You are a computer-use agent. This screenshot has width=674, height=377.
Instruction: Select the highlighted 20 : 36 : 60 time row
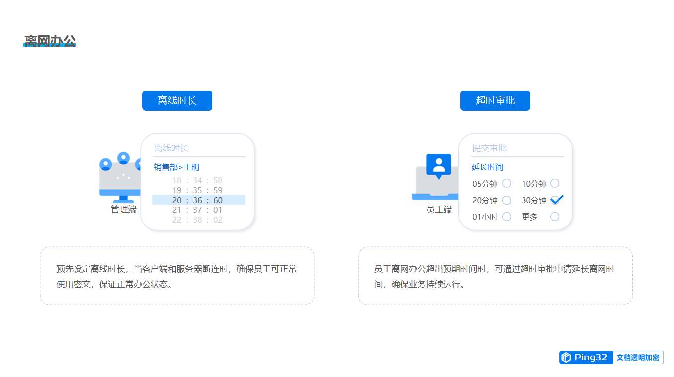coord(199,200)
